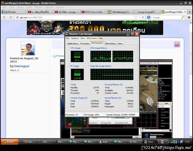The height and width of the screenshot is (151, 193).
Task: Click the PF Usage 2.26 GB gauge
Action: pyautogui.click(x=77, y=74)
